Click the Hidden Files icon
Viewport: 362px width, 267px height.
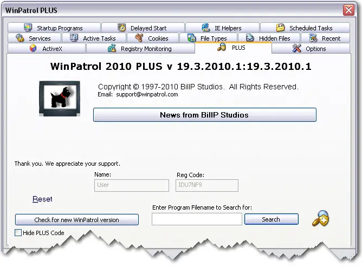250,38
